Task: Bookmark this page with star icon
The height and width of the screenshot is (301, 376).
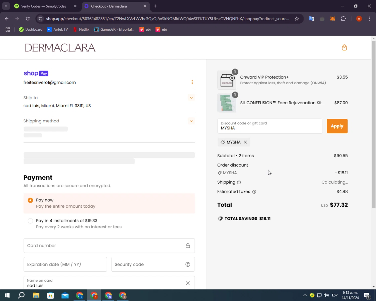Action: tap(297, 19)
